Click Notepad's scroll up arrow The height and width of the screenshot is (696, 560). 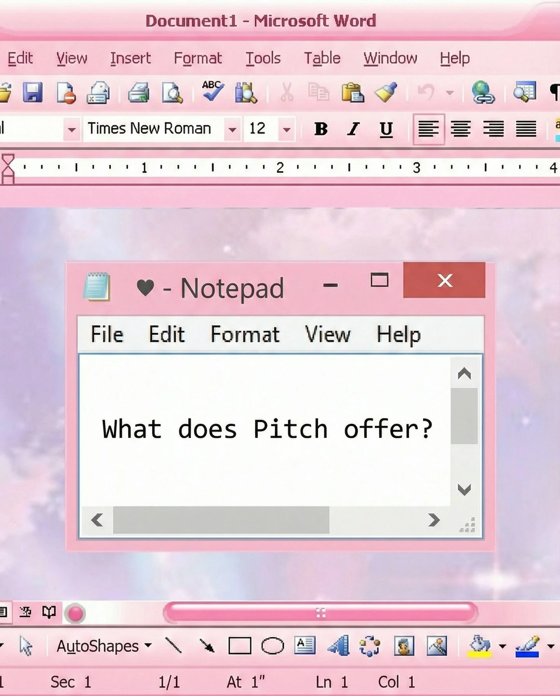tap(464, 374)
